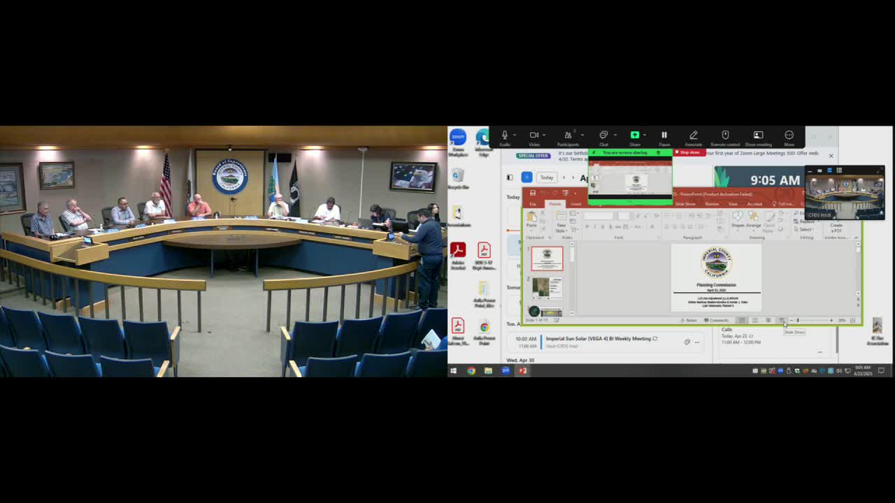The height and width of the screenshot is (503, 895).
Task: Toggle bold formatting in the Font group
Action: pos(588,226)
